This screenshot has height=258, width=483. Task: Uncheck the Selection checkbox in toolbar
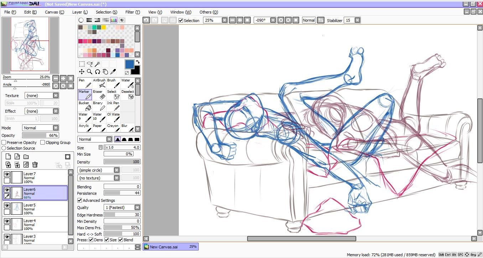181,20
